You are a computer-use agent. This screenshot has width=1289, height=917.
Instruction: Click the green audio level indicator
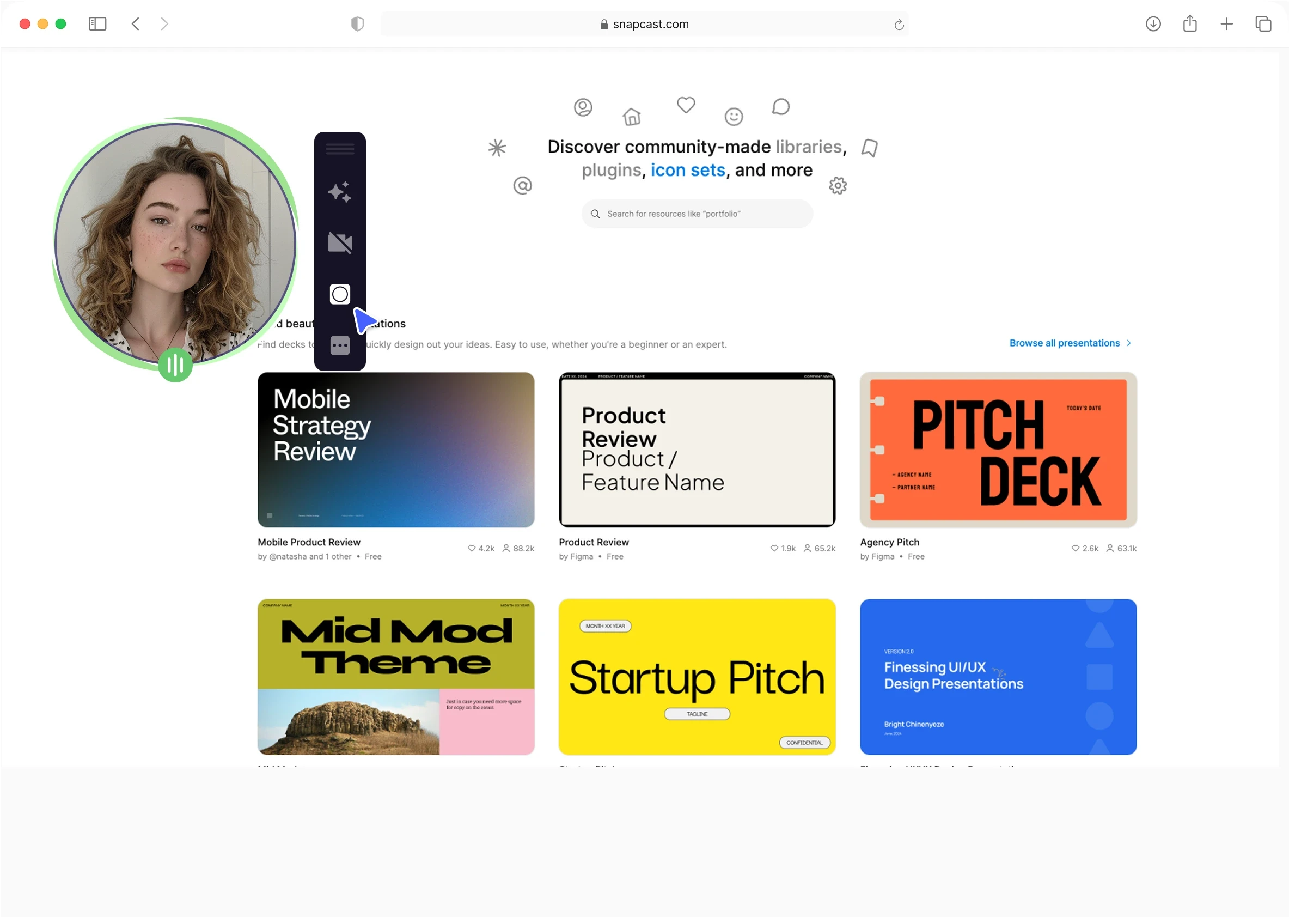coord(175,366)
